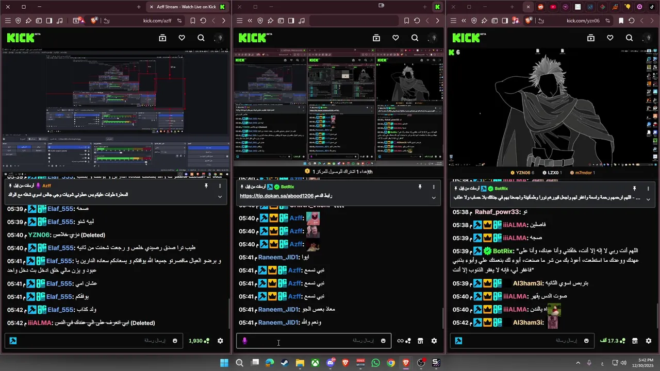Screen dimensions: 660x371
Task: Collapse pinned Azff message chevron
Action: point(220,196)
